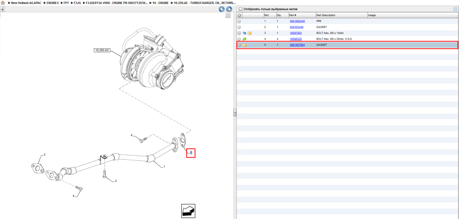Click the box icon on BOLT M8 x 14mm row
Screen dimensions: 459x219
tap(249, 34)
